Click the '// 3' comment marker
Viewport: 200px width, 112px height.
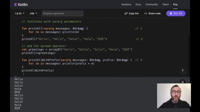point(138,60)
